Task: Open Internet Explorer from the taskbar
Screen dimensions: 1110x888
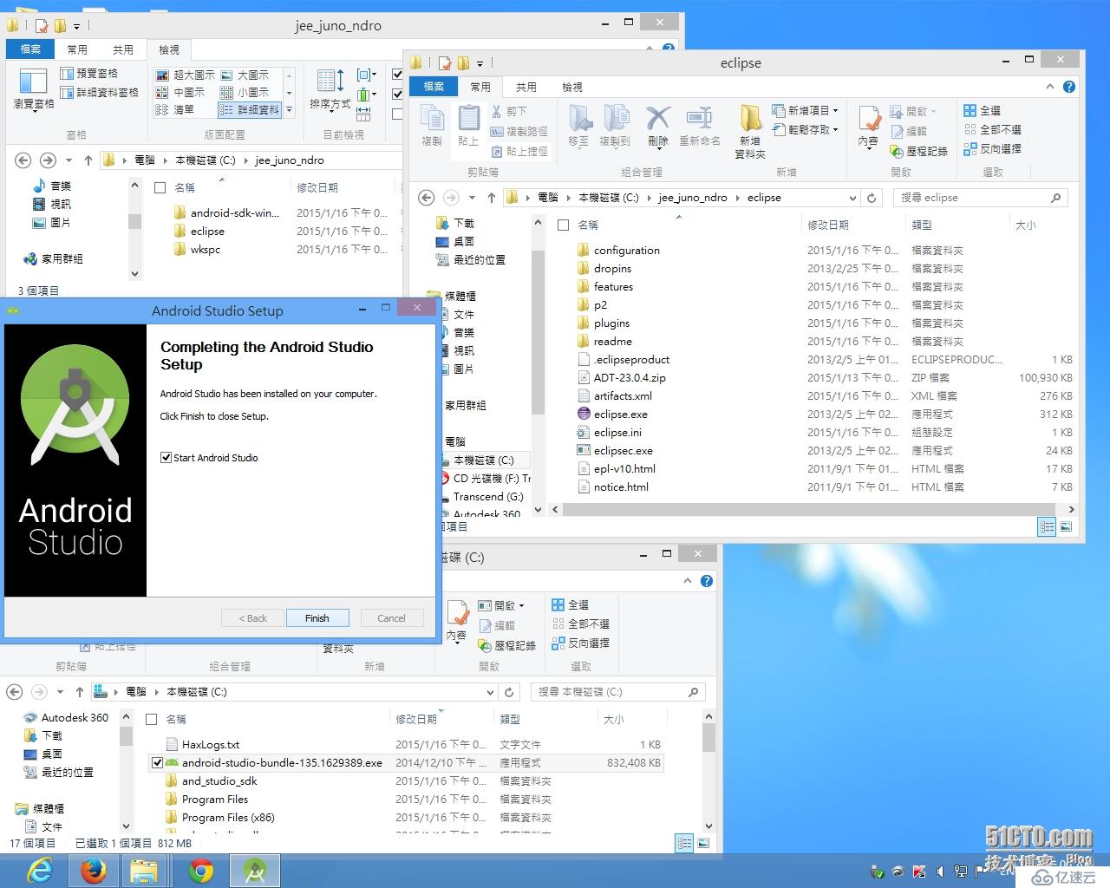Action: coord(40,870)
